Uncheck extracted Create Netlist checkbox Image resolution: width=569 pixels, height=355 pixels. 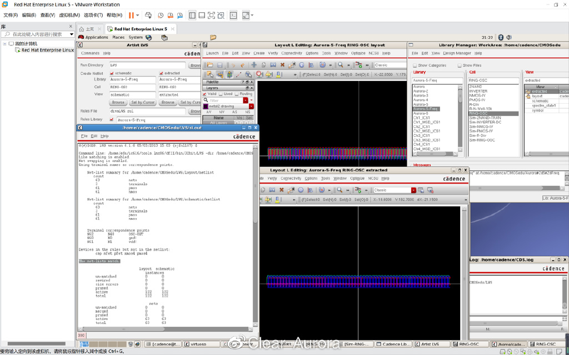(x=161, y=73)
